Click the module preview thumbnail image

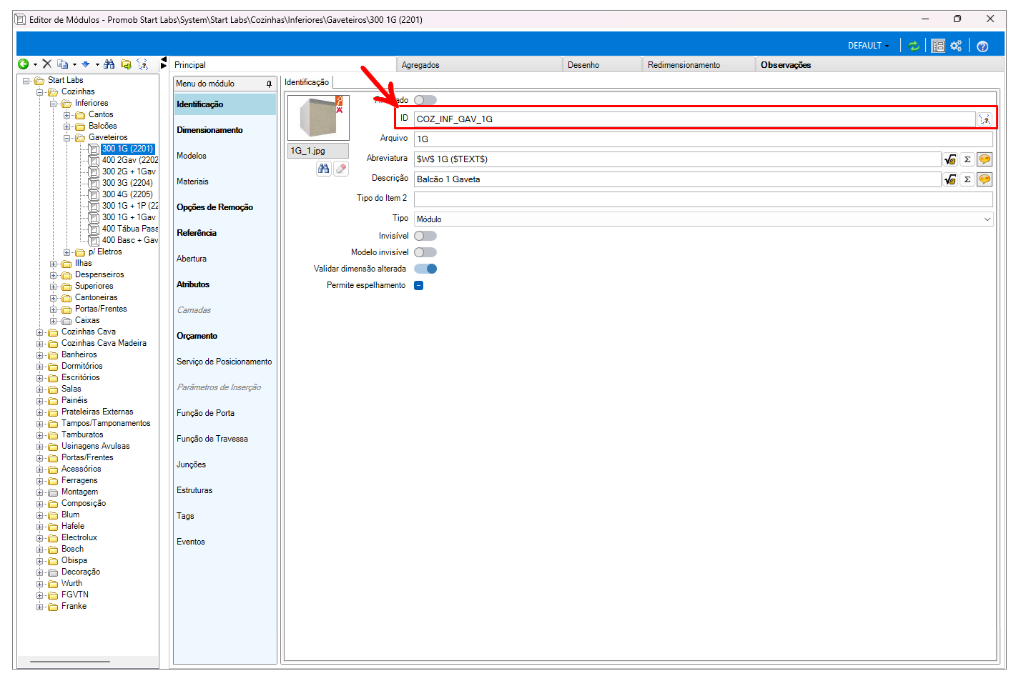(x=318, y=118)
